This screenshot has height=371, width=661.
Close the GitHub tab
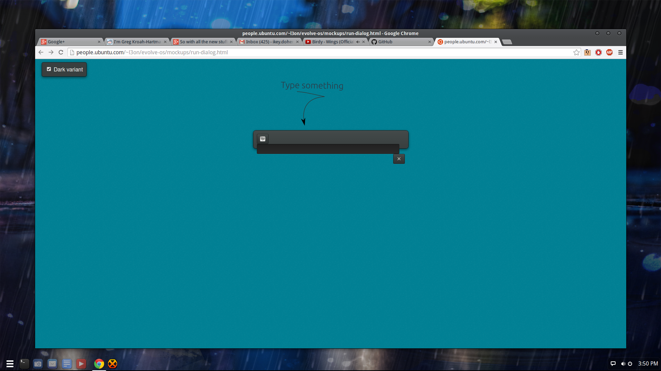pos(430,42)
